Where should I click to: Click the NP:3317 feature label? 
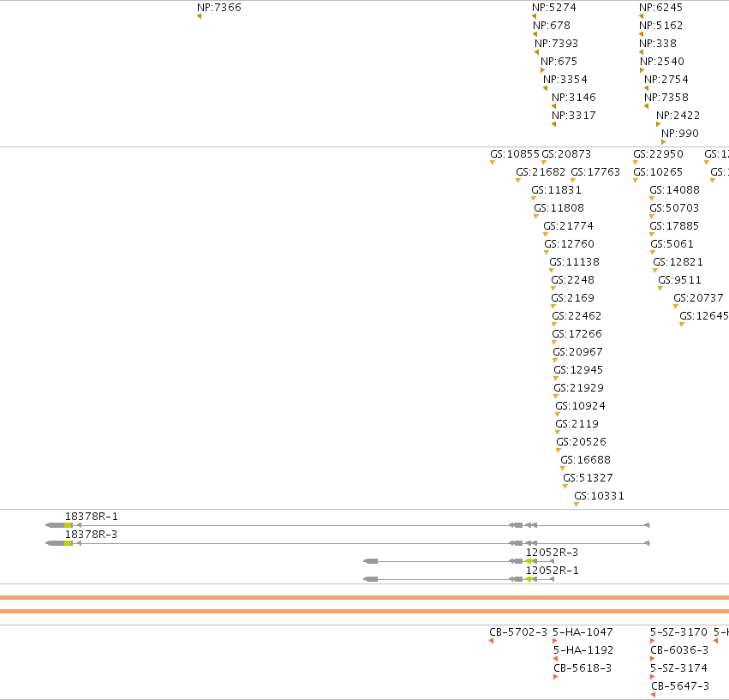[x=574, y=116]
